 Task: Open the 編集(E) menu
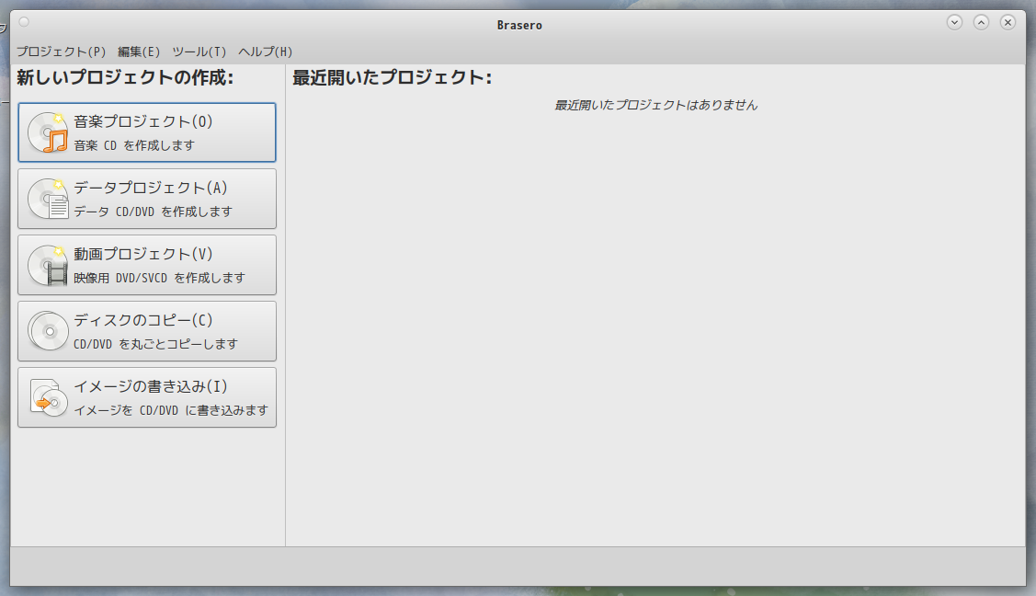pos(139,52)
